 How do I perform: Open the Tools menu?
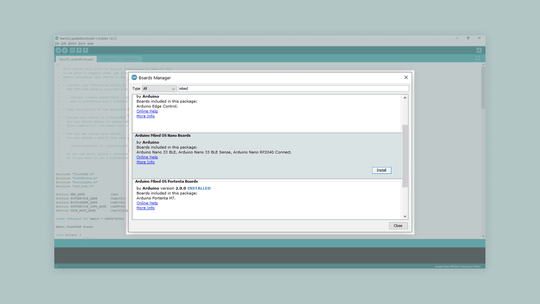point(82,44)
